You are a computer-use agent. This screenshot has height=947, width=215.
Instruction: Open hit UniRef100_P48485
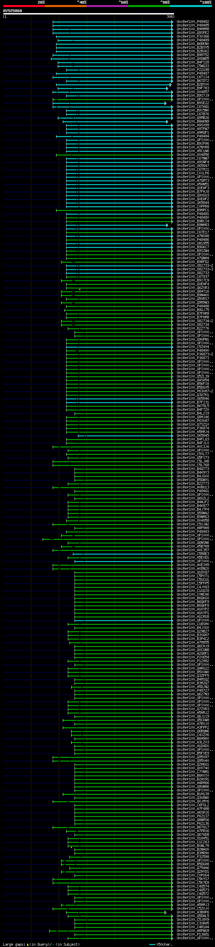tap(192, 26)
